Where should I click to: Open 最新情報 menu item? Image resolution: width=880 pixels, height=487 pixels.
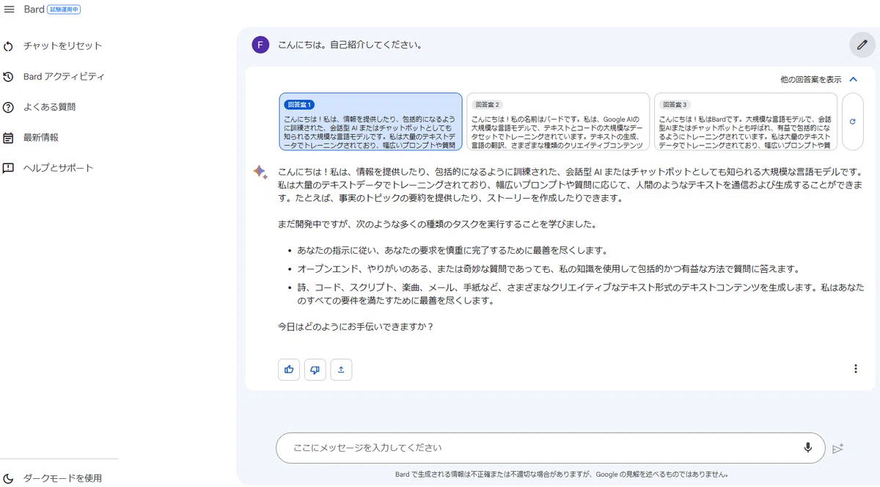click(x=40, y=138)
